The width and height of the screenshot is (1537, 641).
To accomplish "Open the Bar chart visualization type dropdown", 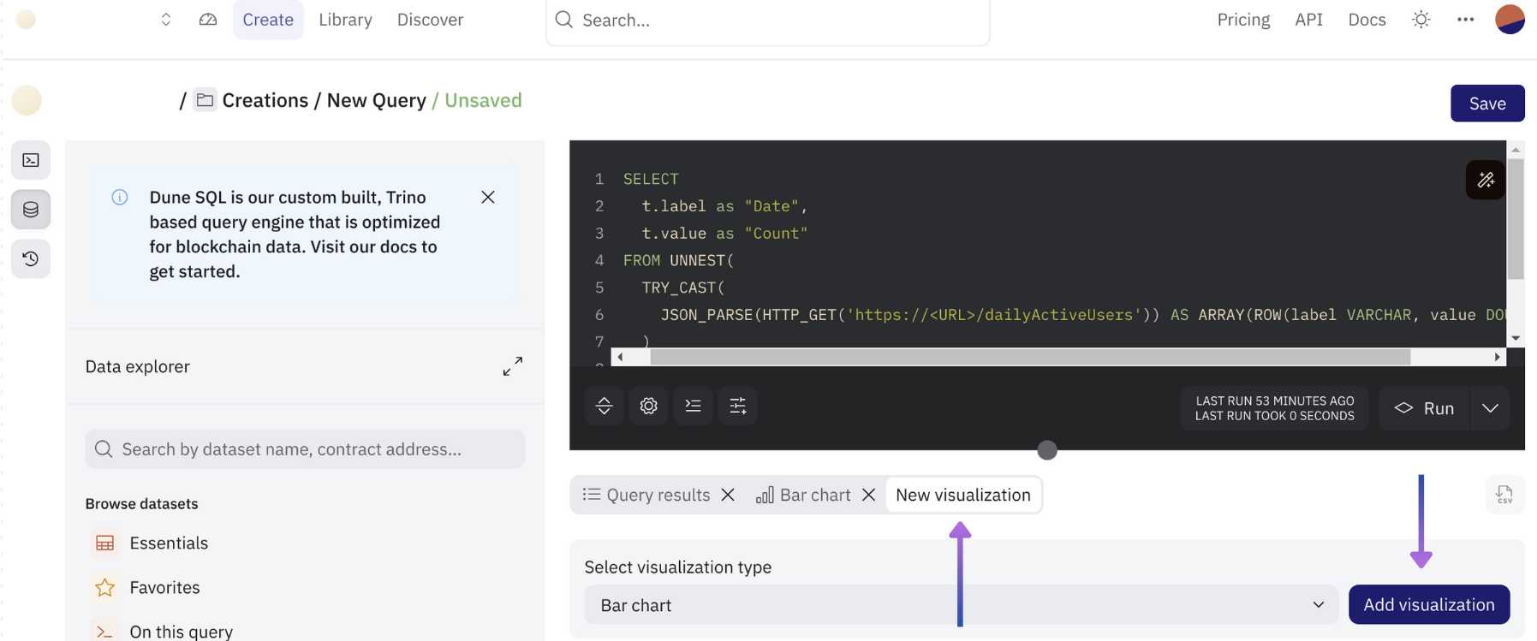I will coord(961,605).
